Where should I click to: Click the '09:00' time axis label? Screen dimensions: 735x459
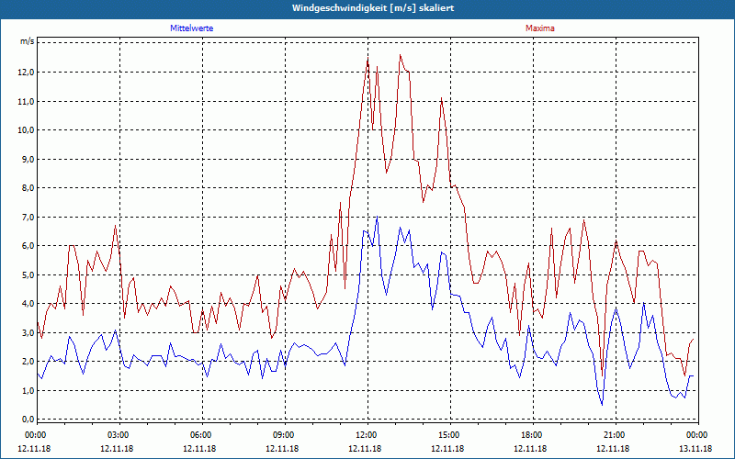point(283,435)
